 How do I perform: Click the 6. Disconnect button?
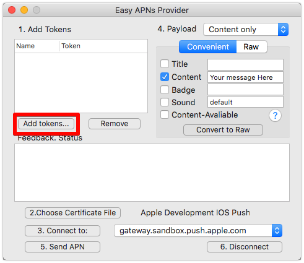point(245,247)
